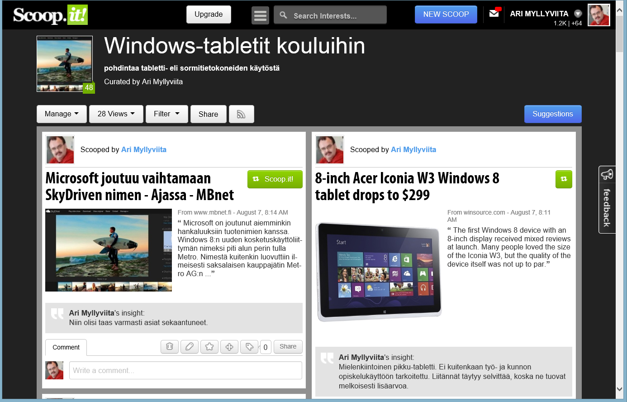Open Ari Myllyviita link on Acer post
This screenshot has width=627, height=402.
413,149
